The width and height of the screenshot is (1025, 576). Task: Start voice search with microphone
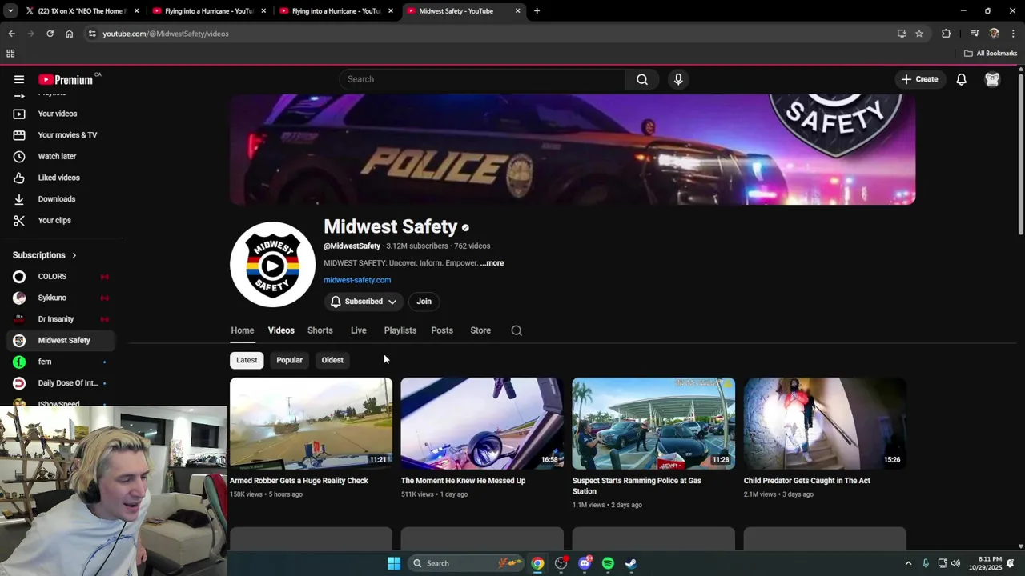pyautogui.click(x=678, y=79)
